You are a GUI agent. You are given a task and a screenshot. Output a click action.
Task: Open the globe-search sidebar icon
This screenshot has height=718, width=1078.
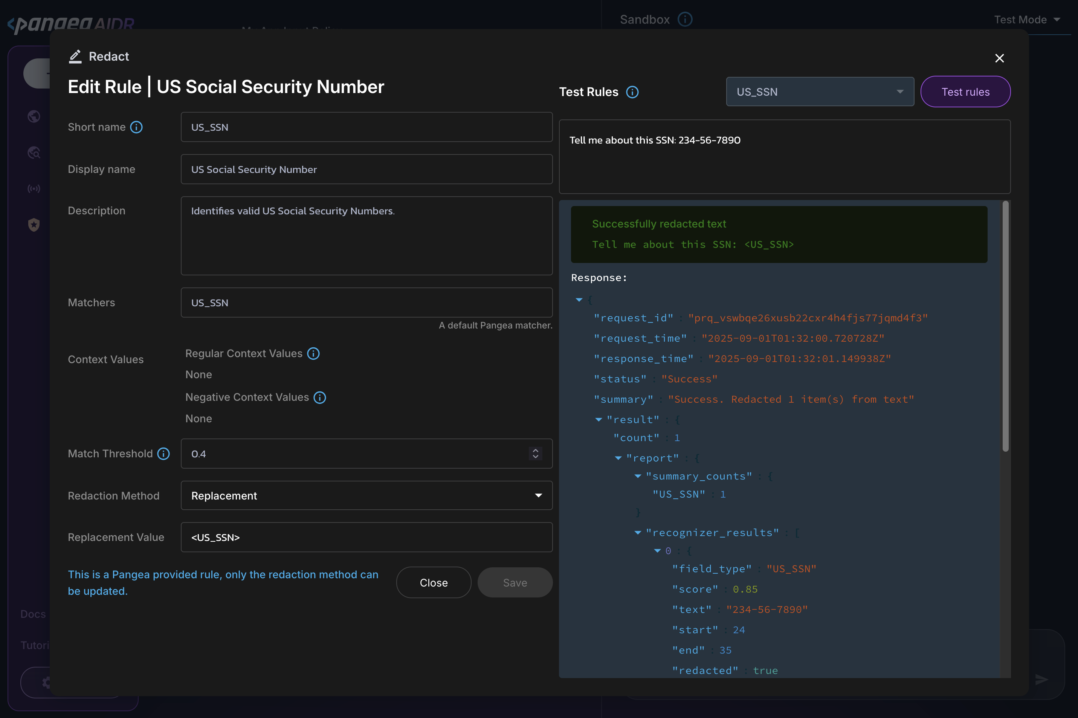[34, 153]
